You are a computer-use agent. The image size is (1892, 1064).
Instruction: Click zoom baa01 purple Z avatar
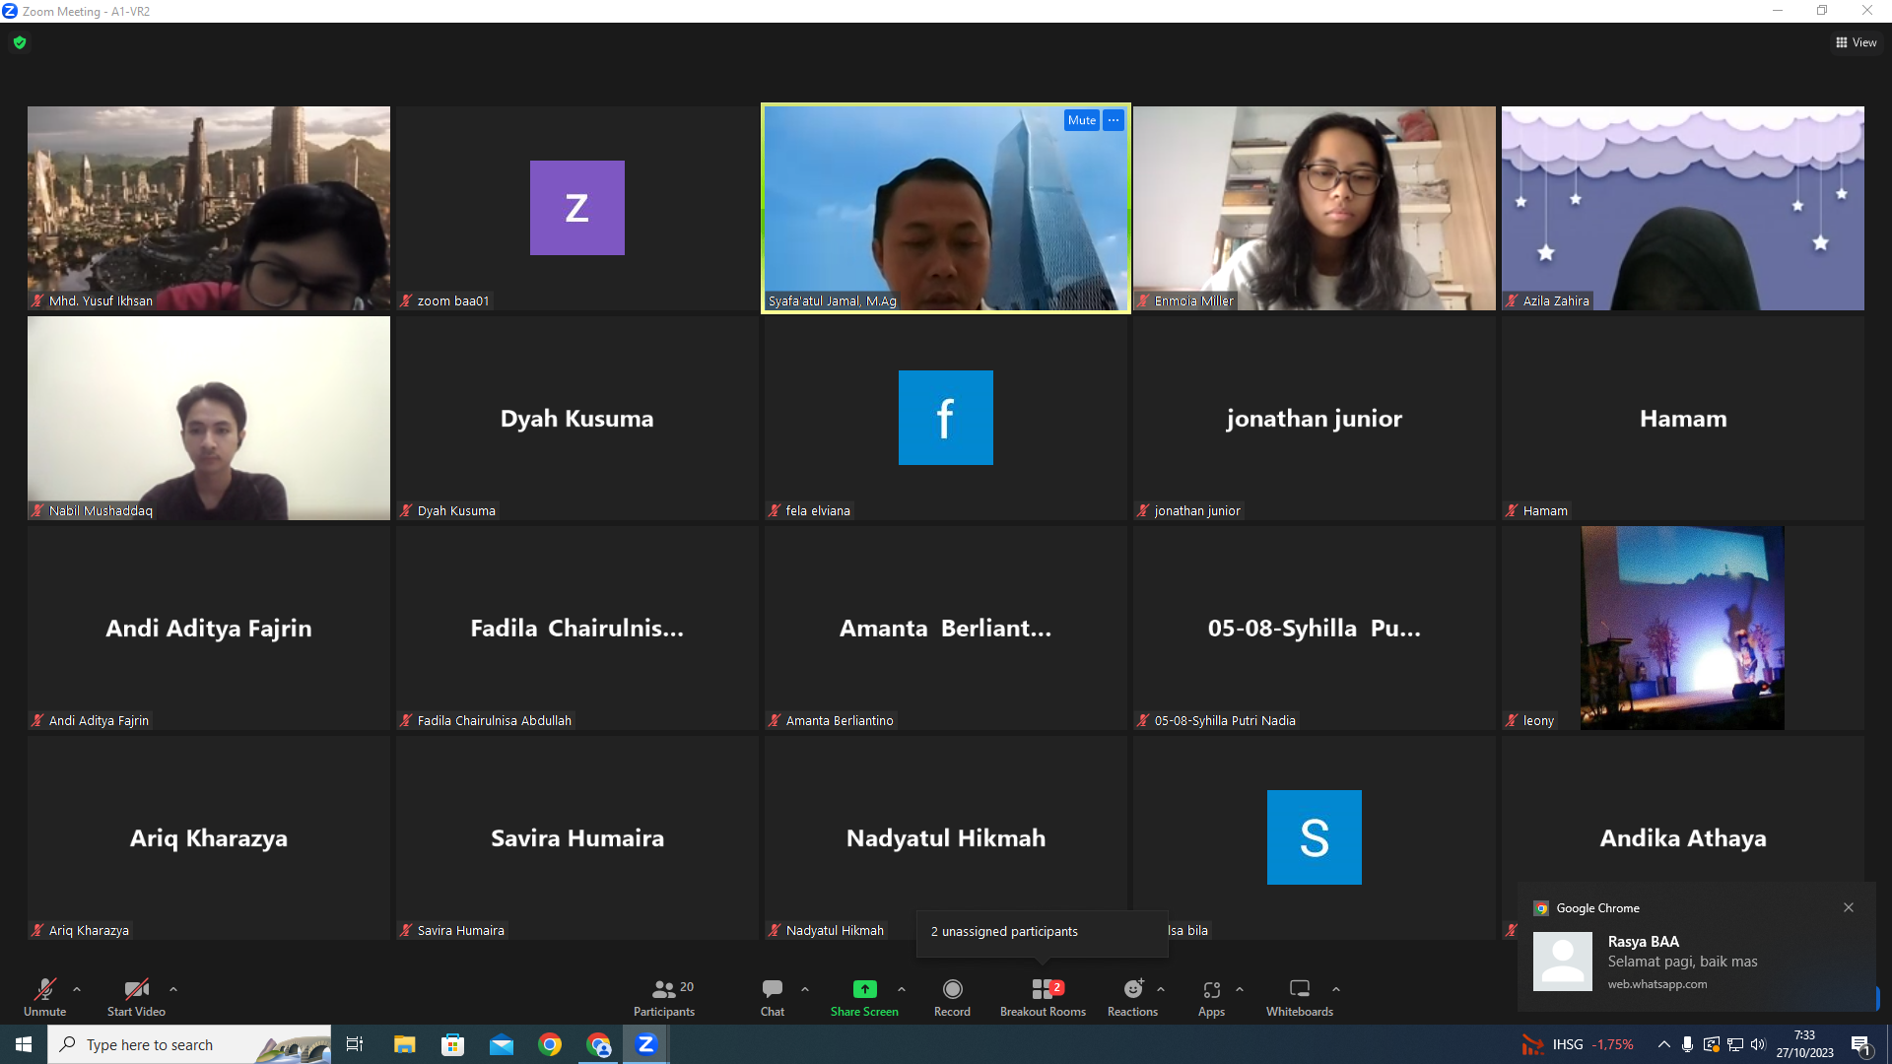tap(577, 208)
